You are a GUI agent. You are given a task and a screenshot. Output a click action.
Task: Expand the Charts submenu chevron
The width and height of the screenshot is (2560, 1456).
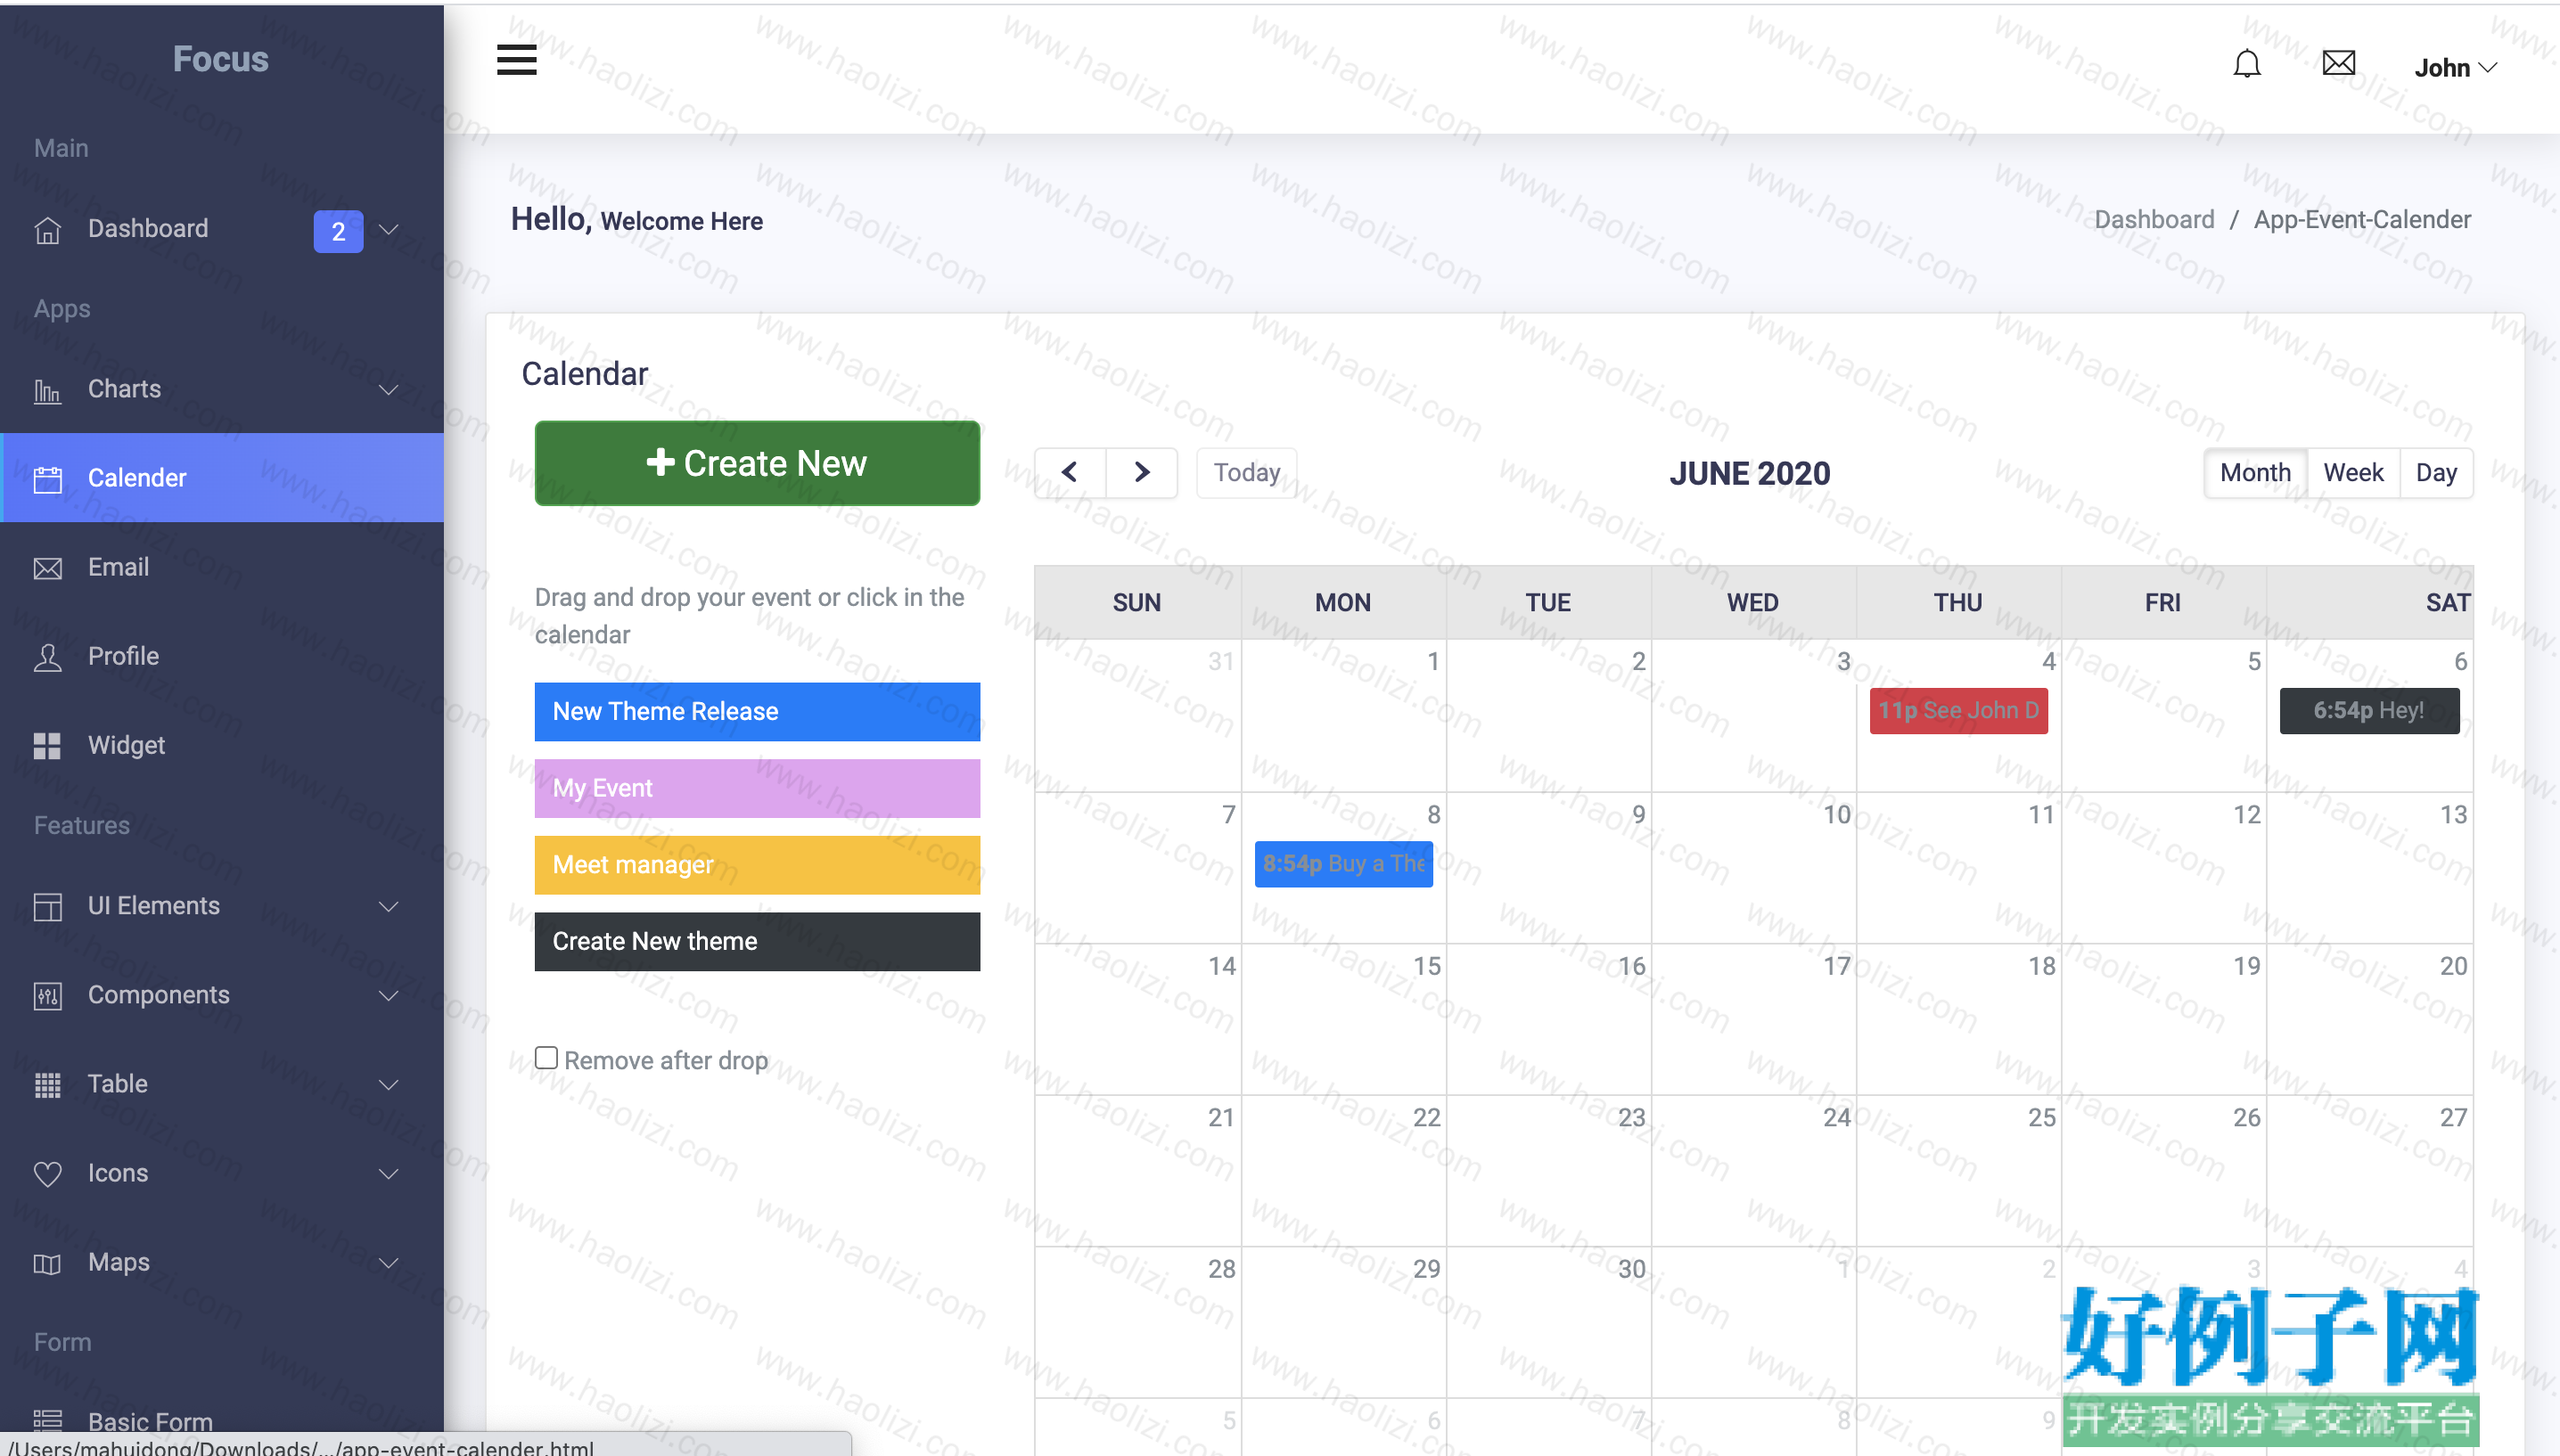click(x=389, y=390)
